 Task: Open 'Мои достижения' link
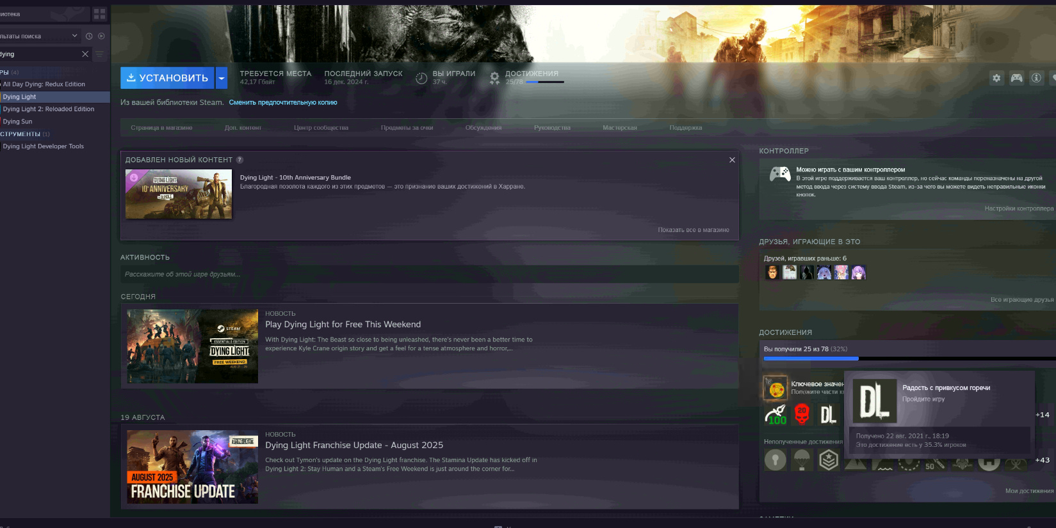tap(1029, 491)
